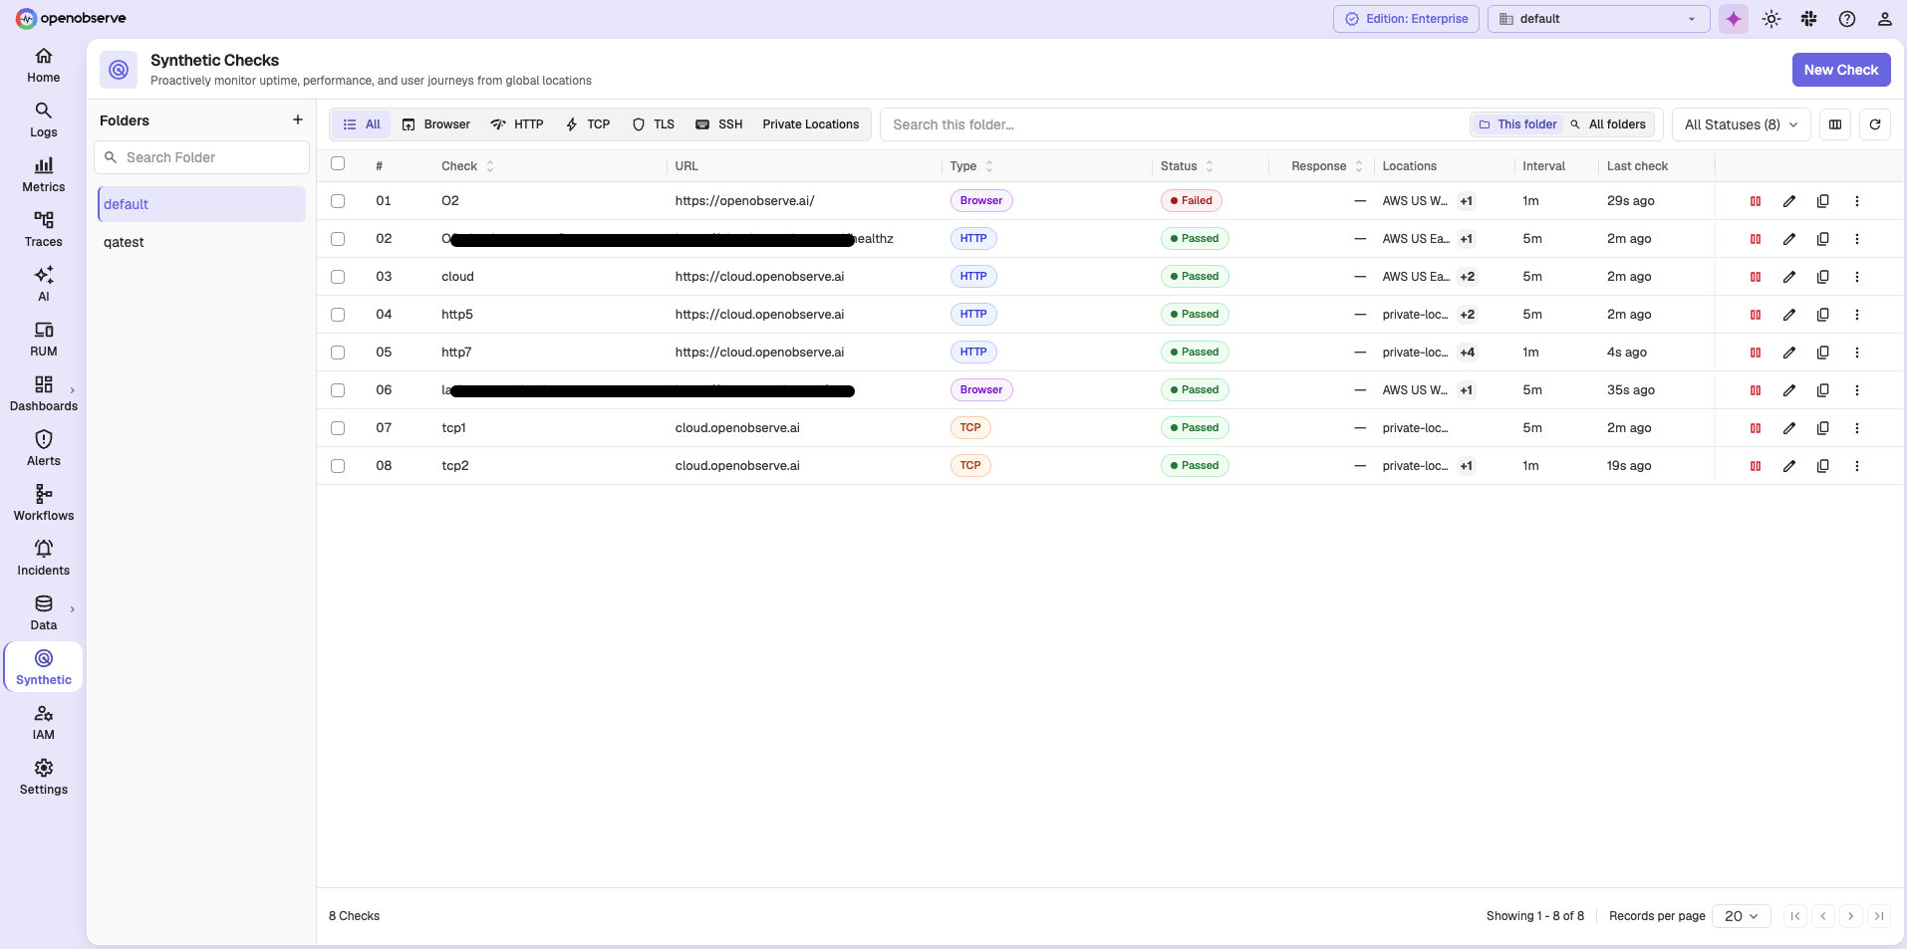Select the tcp1 check row checkbox

[x=338, y=428]
